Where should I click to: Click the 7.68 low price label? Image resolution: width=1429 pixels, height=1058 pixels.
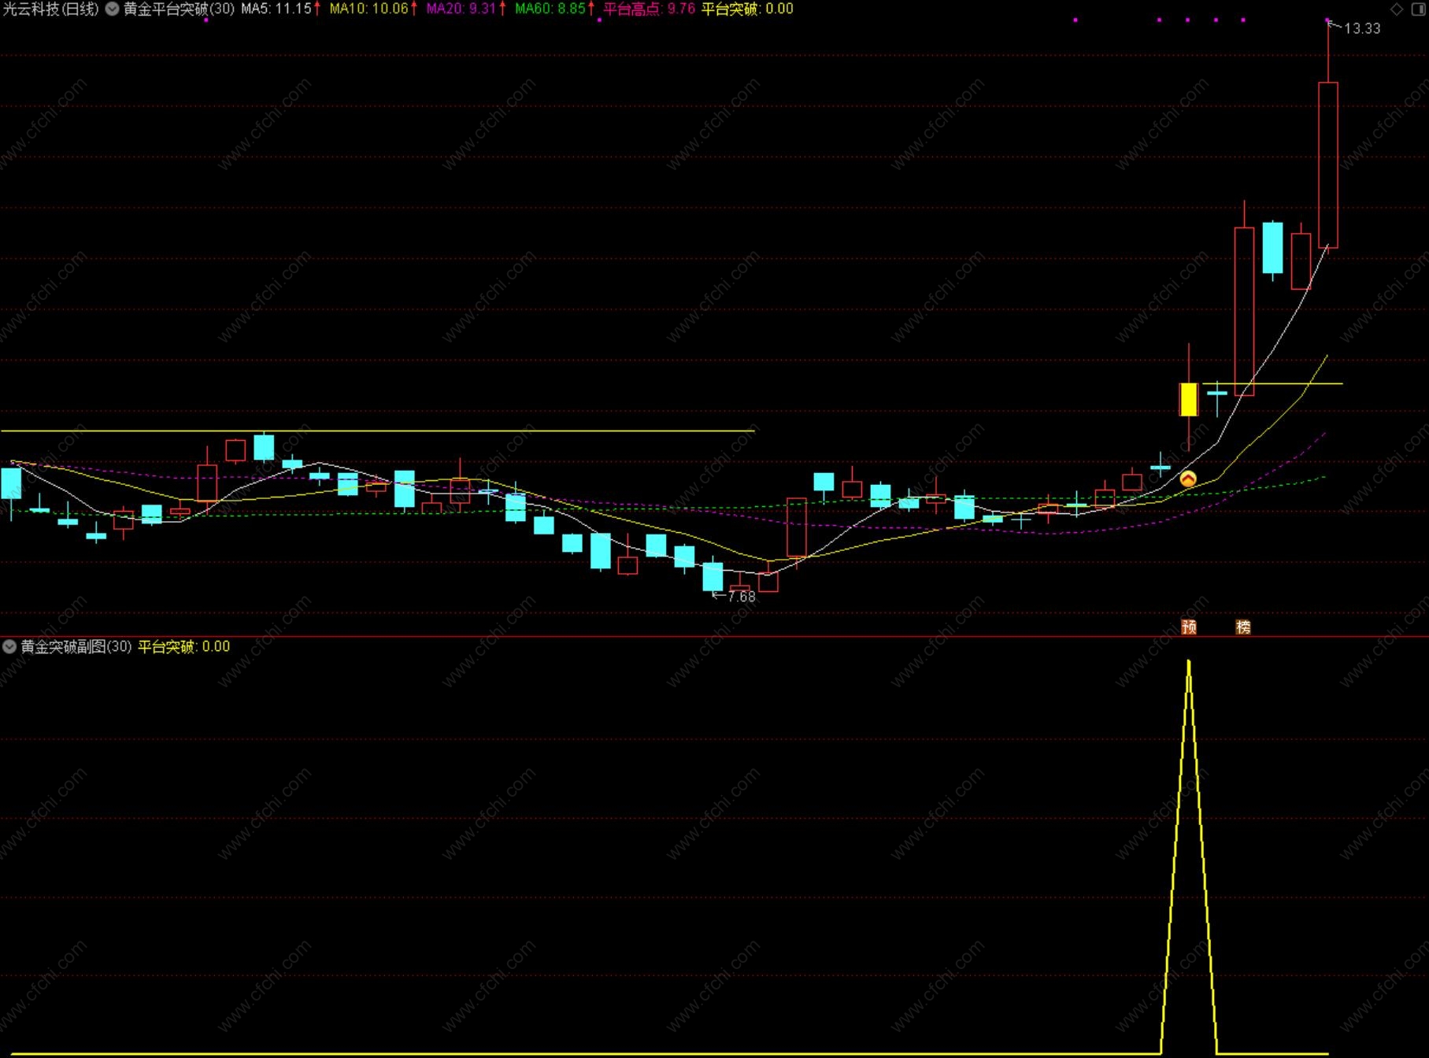coord(741,597)
